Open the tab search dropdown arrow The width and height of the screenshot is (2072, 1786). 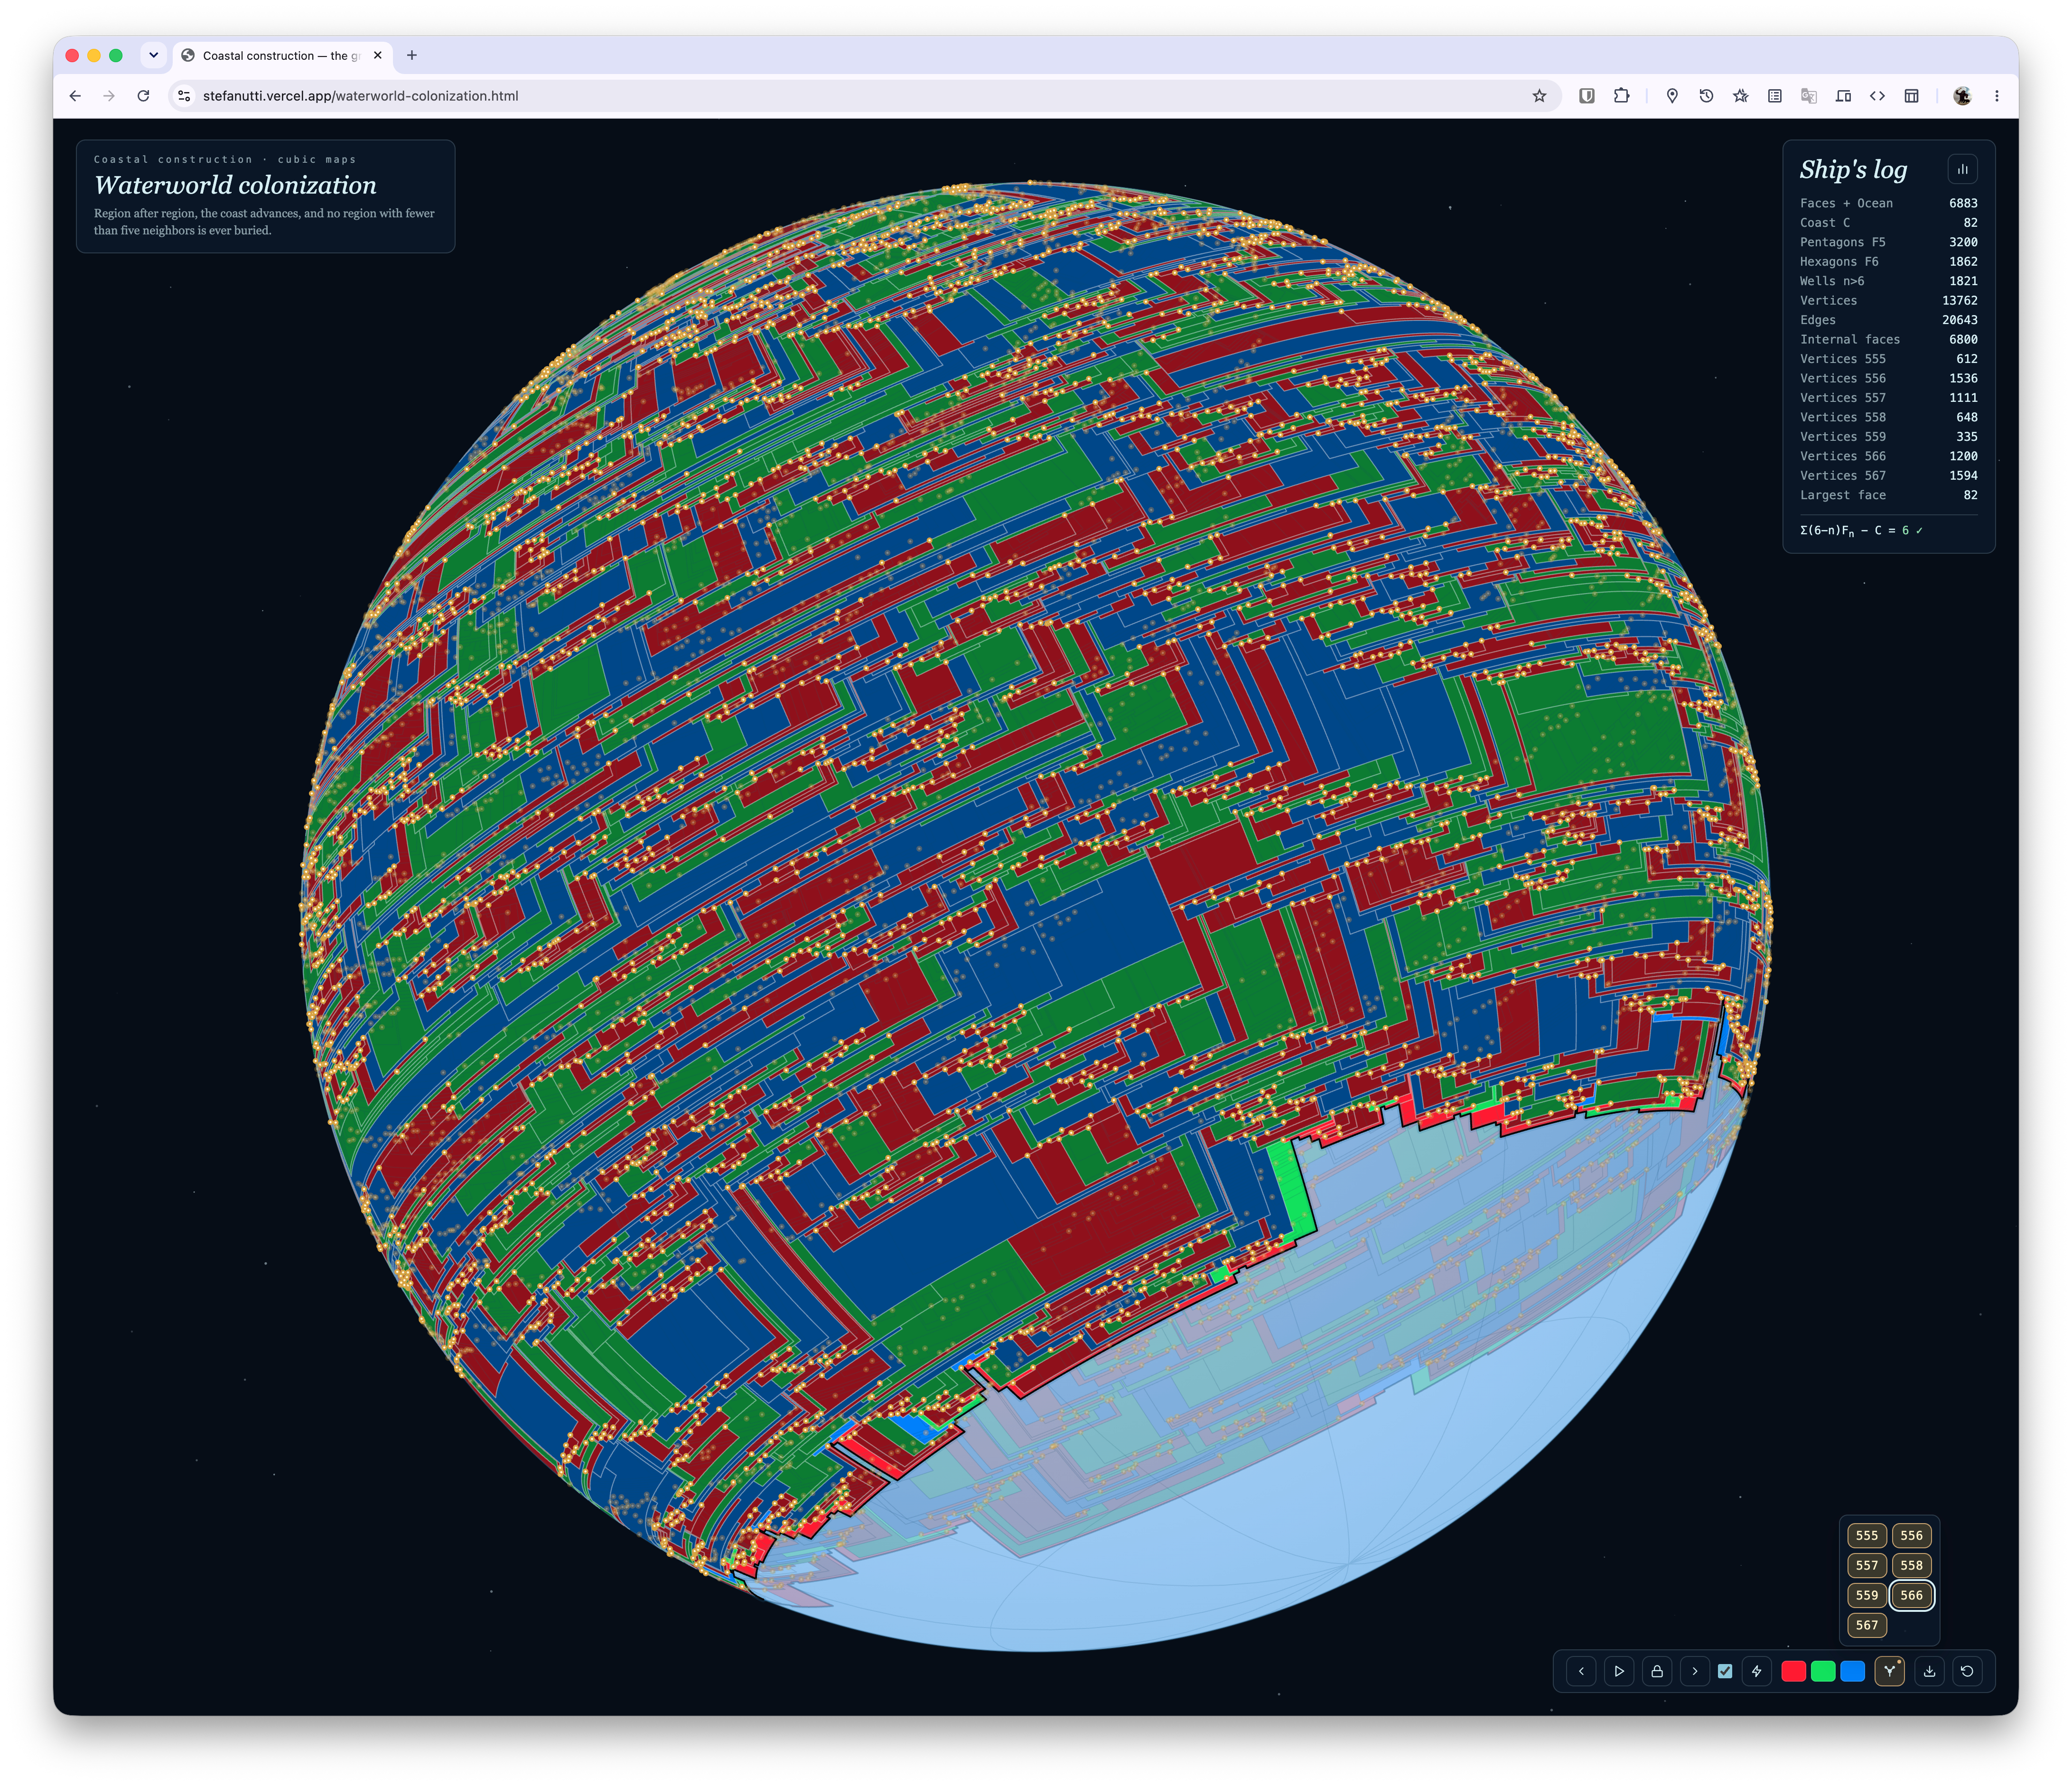click(153, 55)
